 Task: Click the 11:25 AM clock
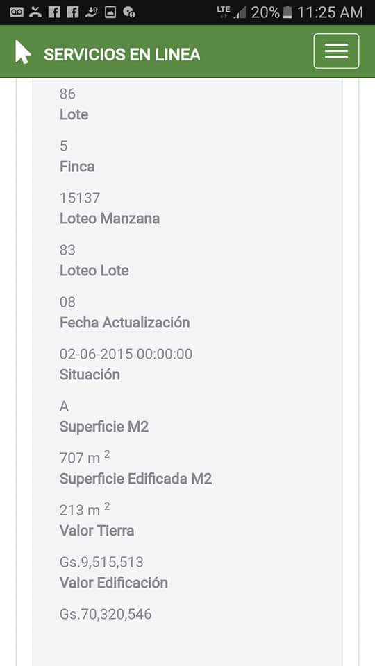[330, 12]
